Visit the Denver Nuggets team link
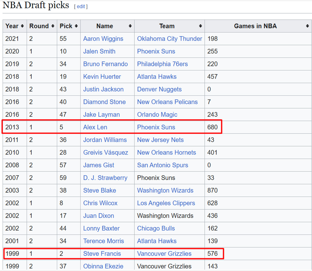The image size is (312, 271). 159,89
